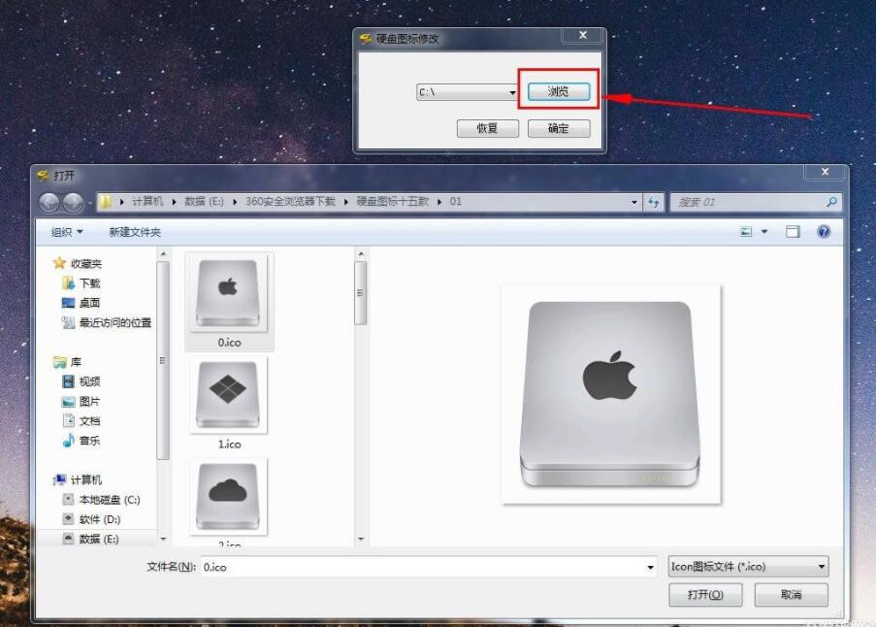Click the 打开(O) button

(x=705, y=595)
